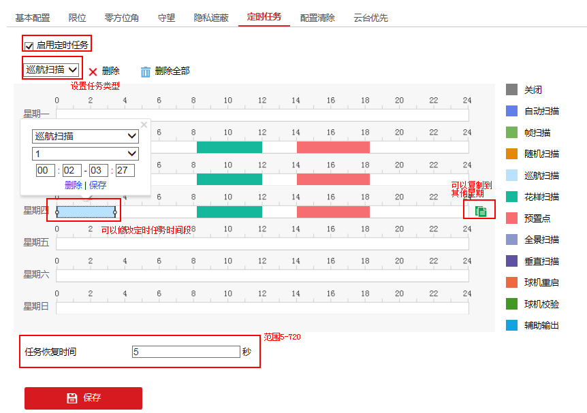Screen dimensions: 587x413
Task: Select the orange 随机扫描 legend swatch
Action: pos(512,154)
